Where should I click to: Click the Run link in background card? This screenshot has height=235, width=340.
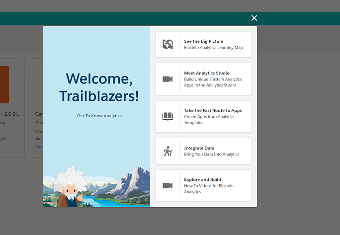[39, 147]
